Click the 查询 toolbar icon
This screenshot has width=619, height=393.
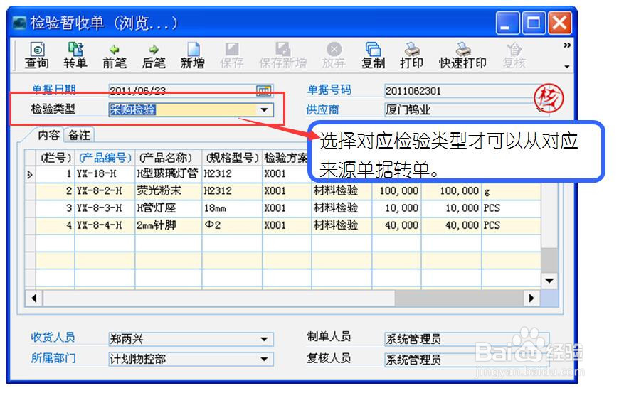(x=37, y=55)
